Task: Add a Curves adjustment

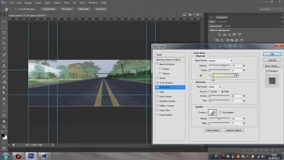Action: tap(229, 35)
